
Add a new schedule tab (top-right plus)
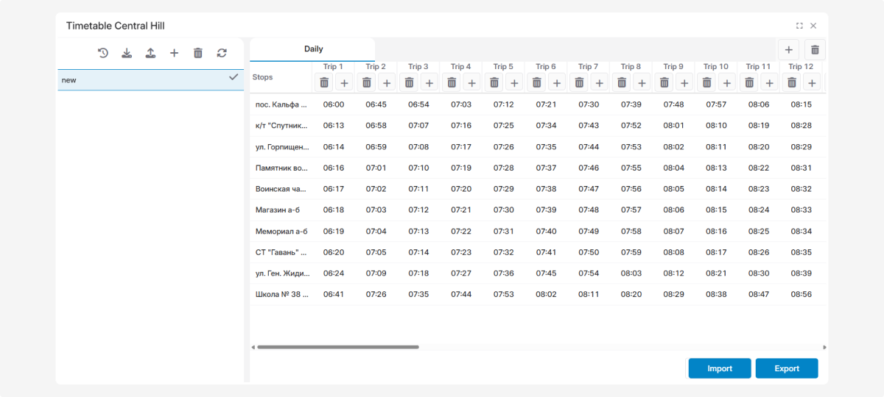(788, 50)
